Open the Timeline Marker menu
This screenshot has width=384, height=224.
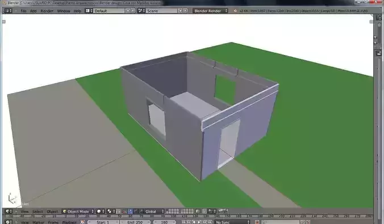[x=38, y=222]
